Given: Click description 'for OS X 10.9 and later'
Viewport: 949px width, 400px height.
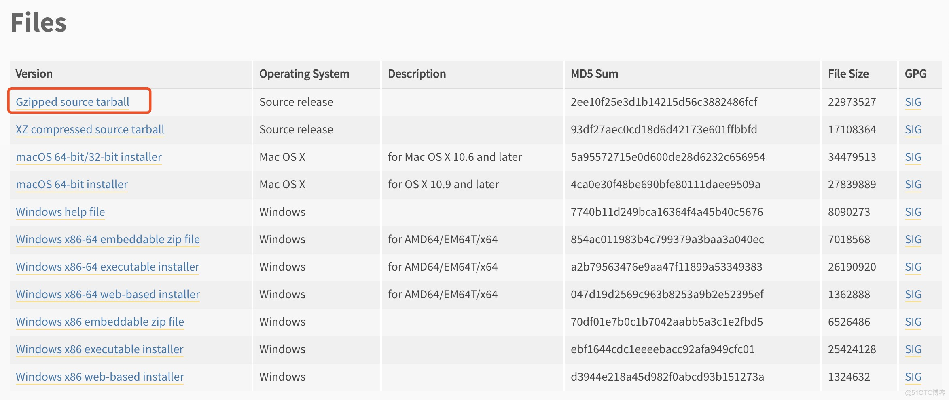Looking at the screenshot, I should 443,185.
